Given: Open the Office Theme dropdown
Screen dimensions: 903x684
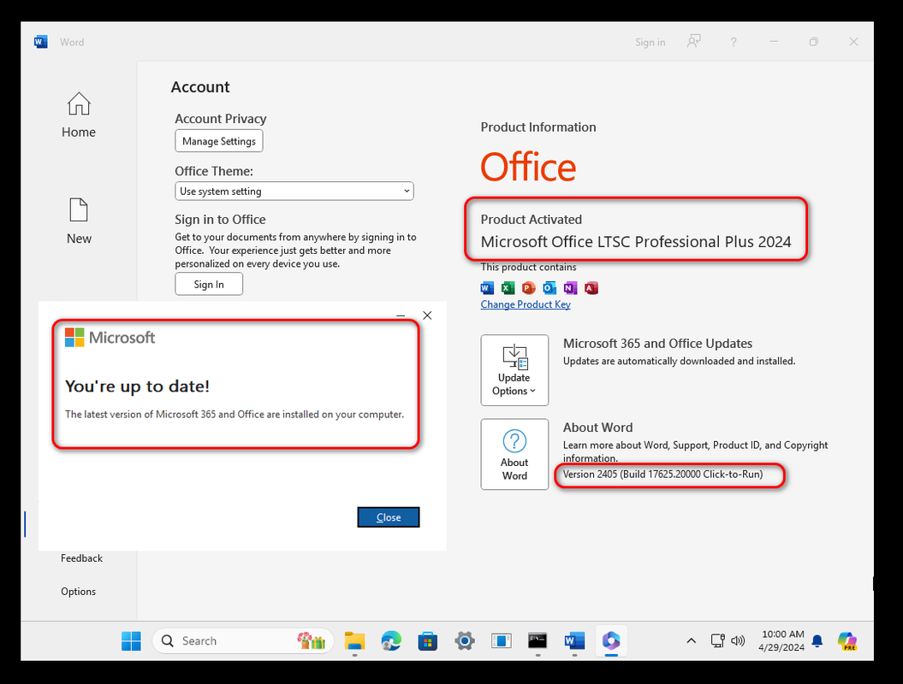Looking at the screenshot, I should click(294, 191).
